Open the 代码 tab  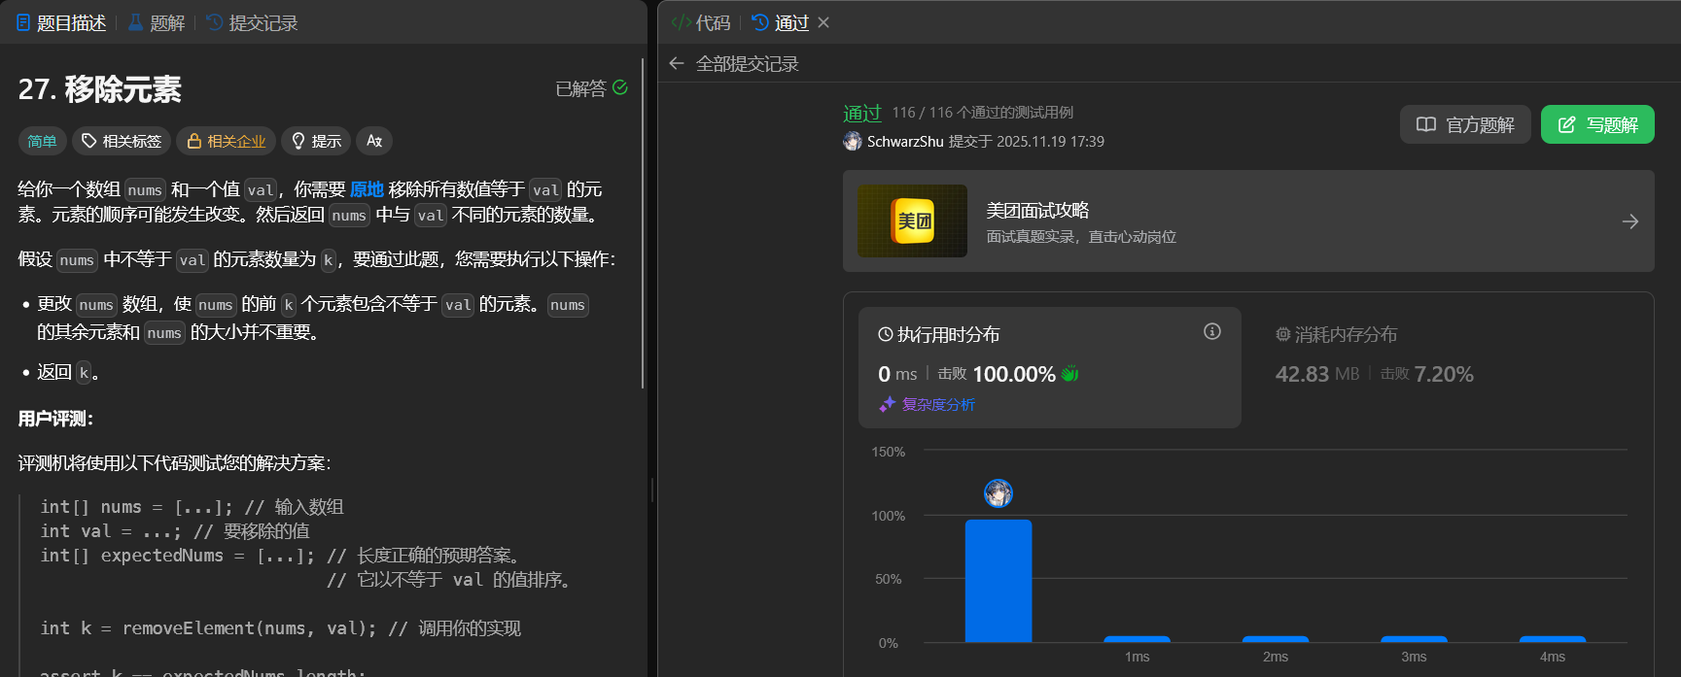(701, 22)
